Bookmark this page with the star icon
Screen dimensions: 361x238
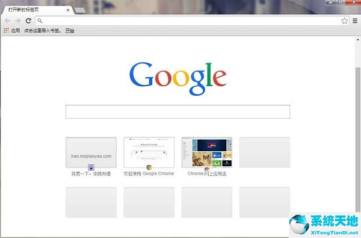(344, 20)
